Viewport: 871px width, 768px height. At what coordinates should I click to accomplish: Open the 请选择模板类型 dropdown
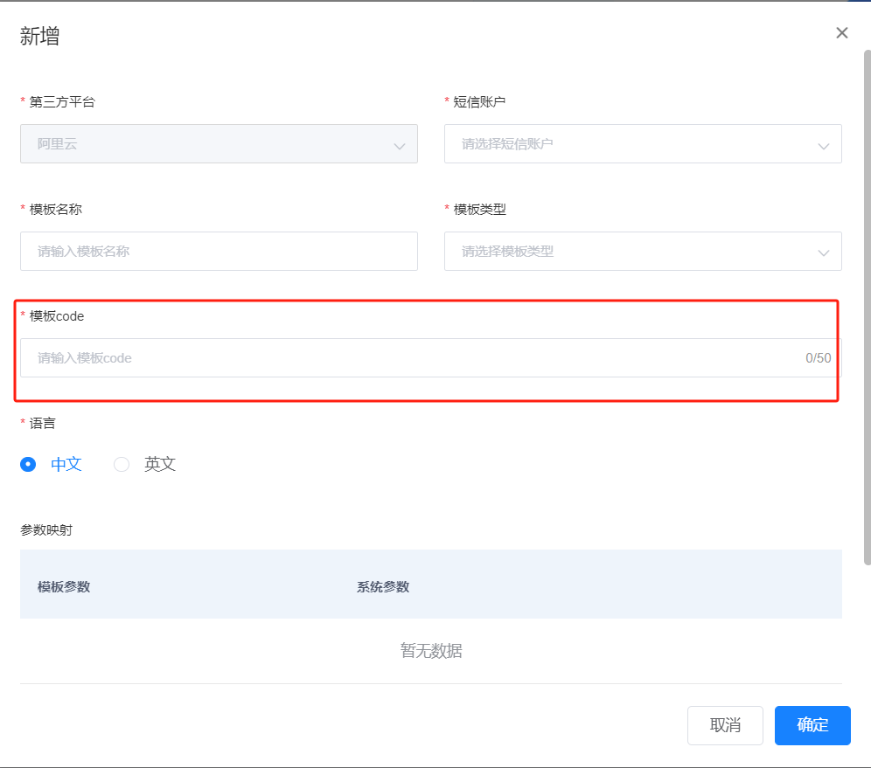[630, 252]
